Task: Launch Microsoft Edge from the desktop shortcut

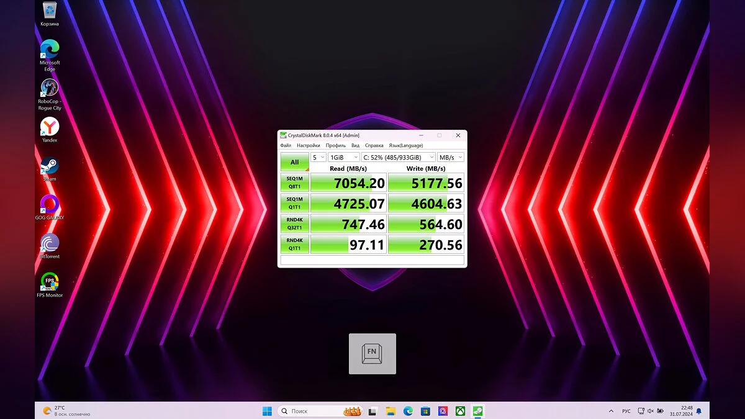Action: (x=50, y=55)
